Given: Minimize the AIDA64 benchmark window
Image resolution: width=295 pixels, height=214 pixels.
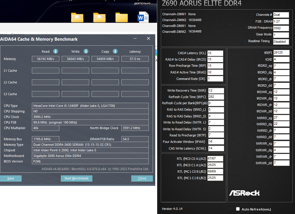Looking at the screenshot, I should 135,38.
